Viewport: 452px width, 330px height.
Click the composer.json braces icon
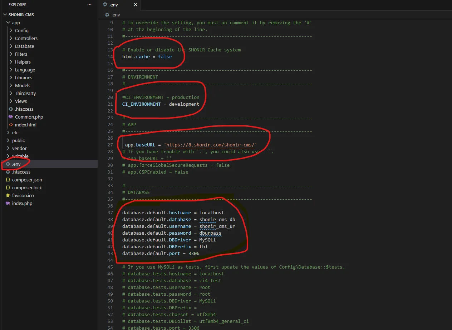point(8,180)
